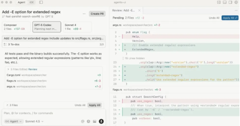Open flags.rs file header in review diff

tap(174, 90)
